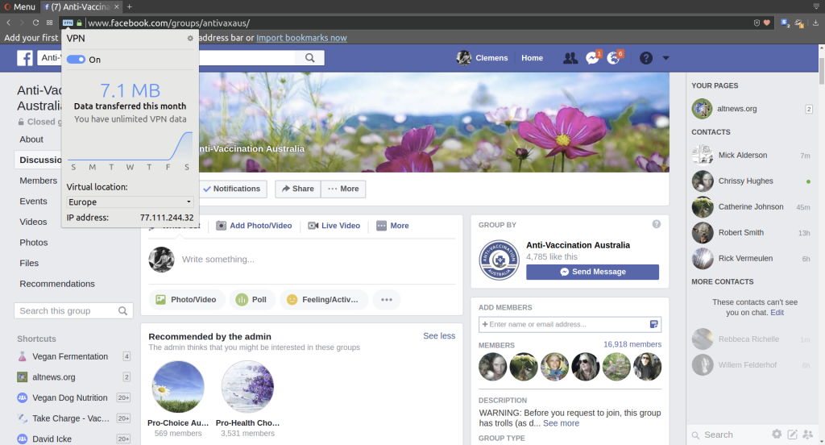
Task: Go back with browser back arrow
Action: [8, 23]
